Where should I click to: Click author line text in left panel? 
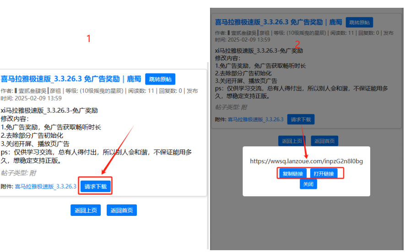coord(99,91)
